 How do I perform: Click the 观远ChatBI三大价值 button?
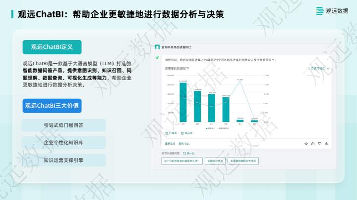coord(52,106)
